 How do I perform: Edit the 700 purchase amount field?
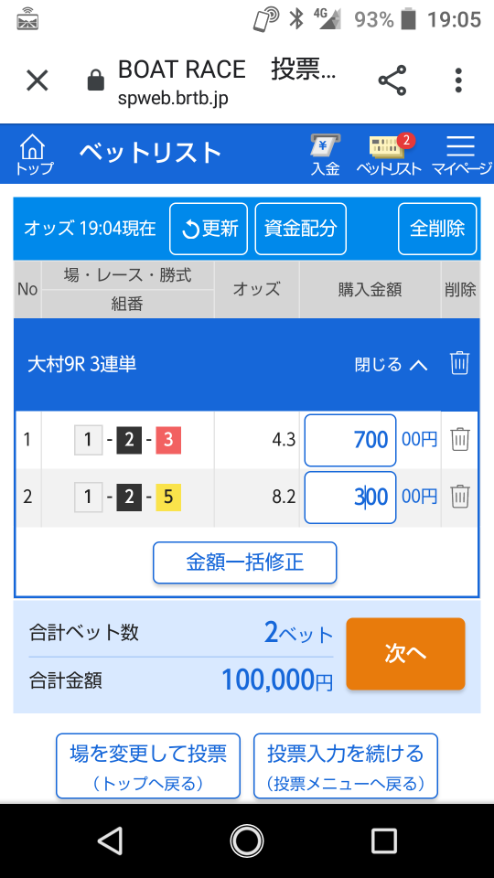point(350,440)
